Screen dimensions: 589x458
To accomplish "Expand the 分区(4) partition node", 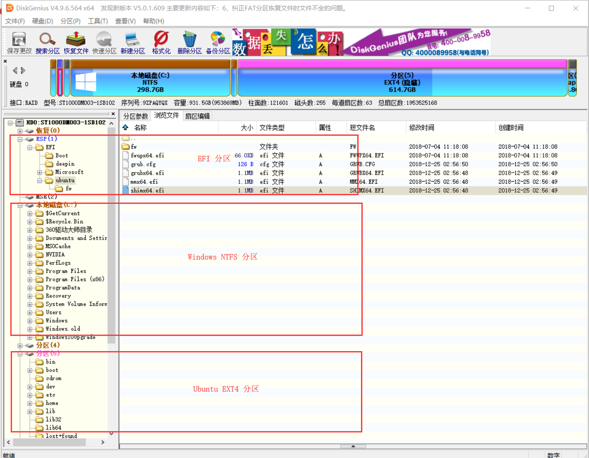I will (20, 346).
